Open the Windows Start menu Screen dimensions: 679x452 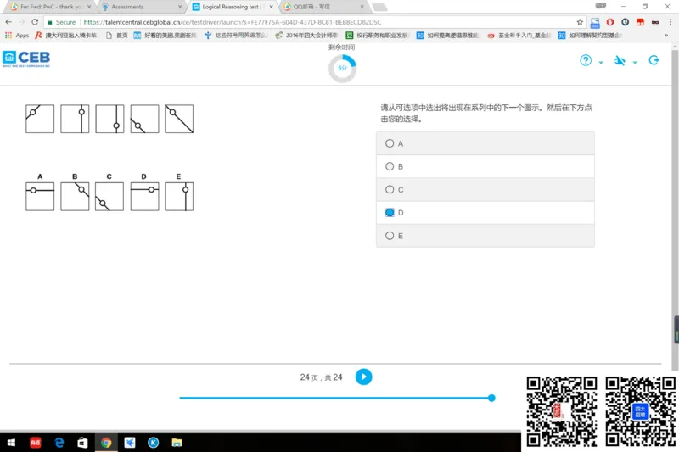[x=11, y=443]
